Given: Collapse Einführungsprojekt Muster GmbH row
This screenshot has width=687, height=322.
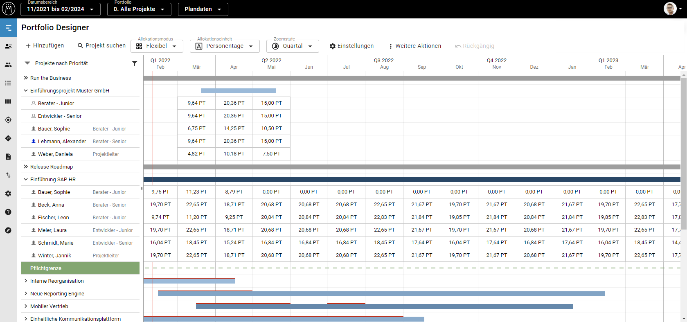Looking at the screenshot, I should (x=26, y=91).
